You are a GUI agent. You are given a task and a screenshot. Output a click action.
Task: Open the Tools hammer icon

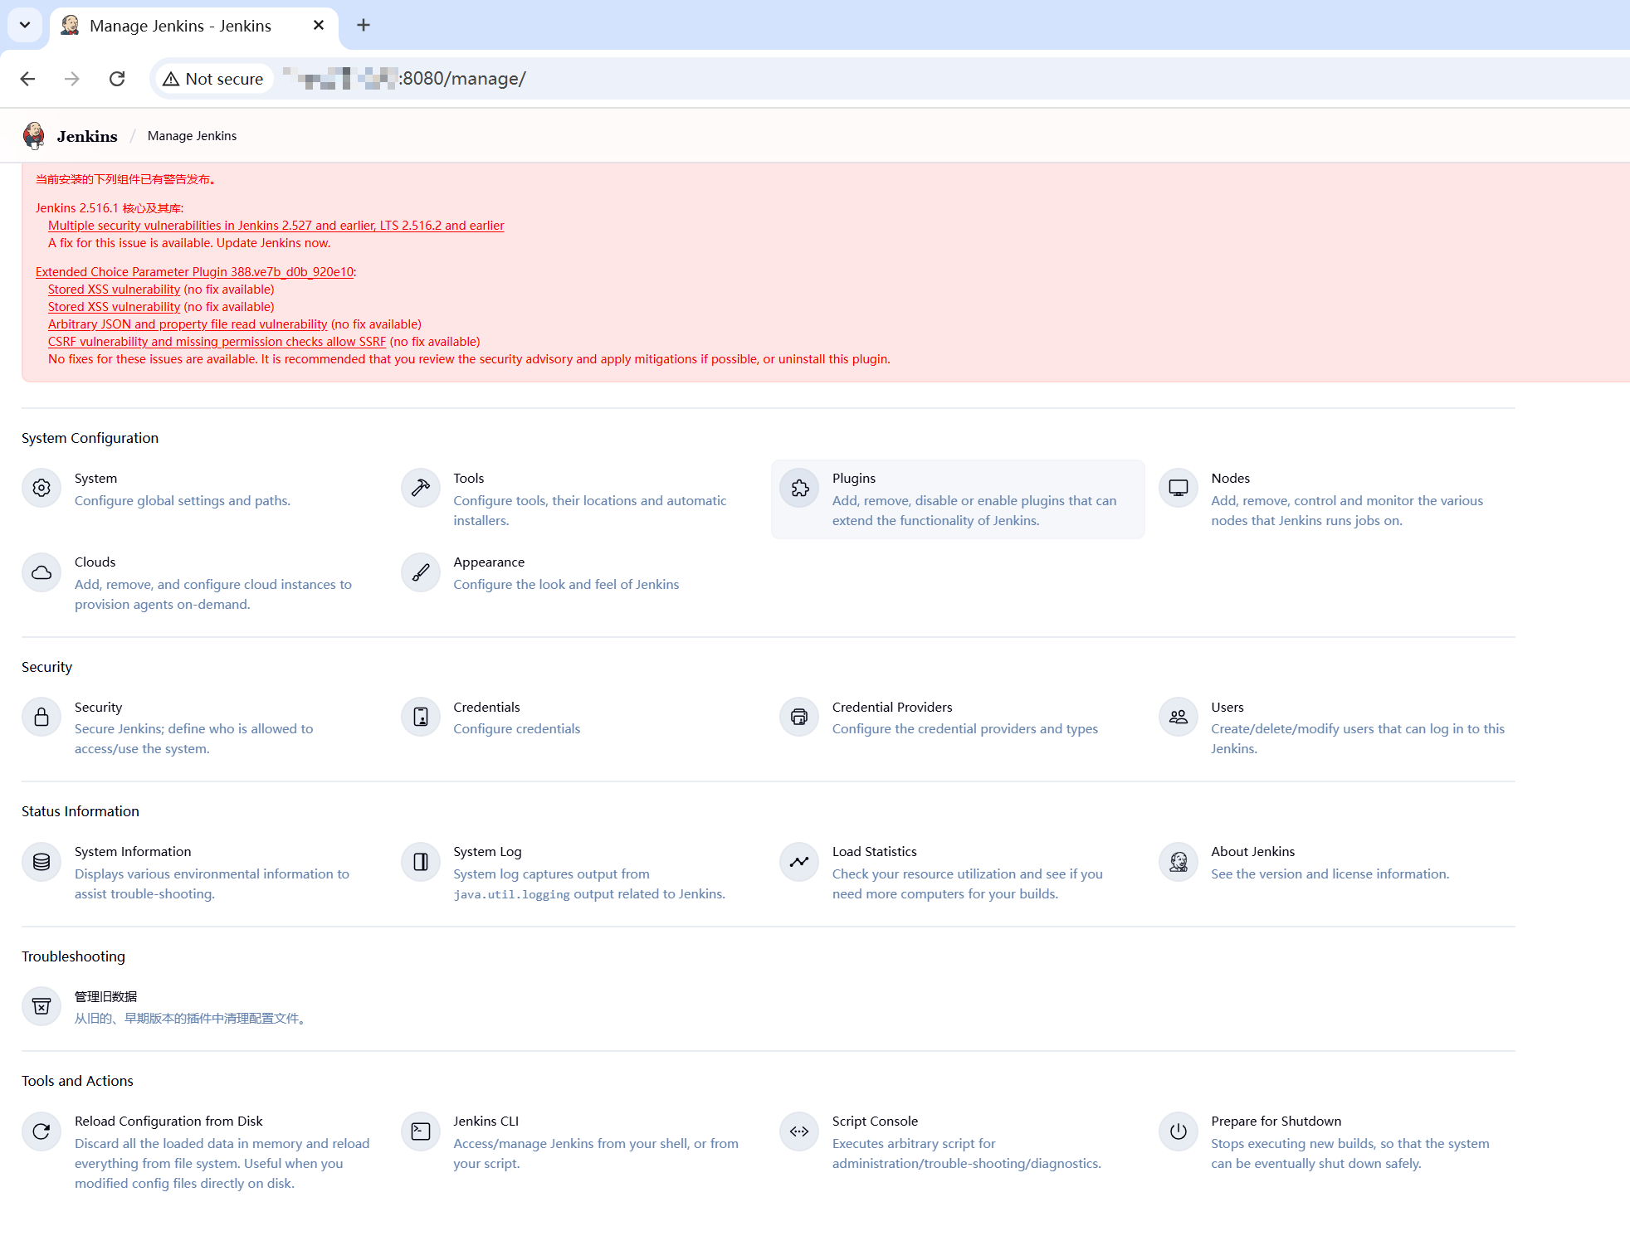point(421,489)
